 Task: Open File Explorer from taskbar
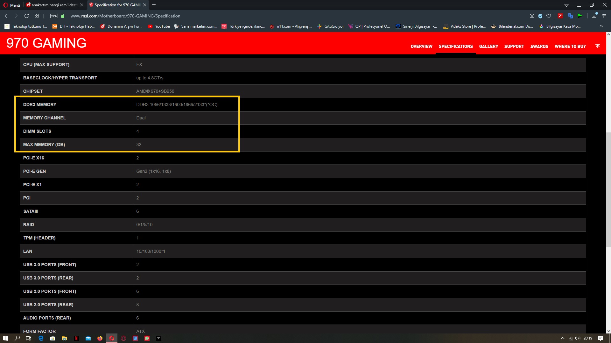point(65,338)
